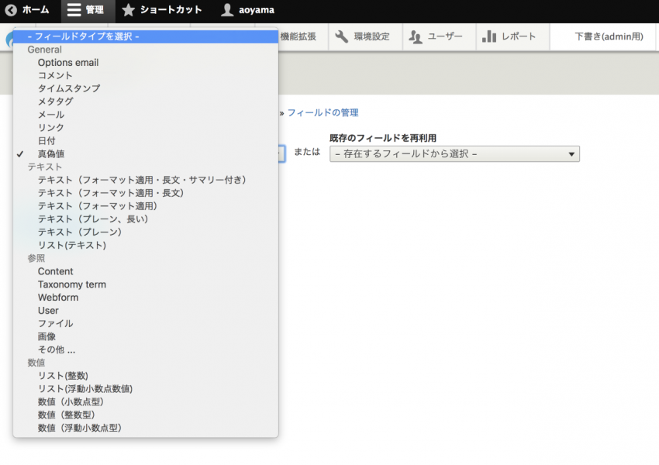Open 下書き(admin用) tab
Image resolution: width=659 pixels, height=465 pixels.
tap(609, 36)
